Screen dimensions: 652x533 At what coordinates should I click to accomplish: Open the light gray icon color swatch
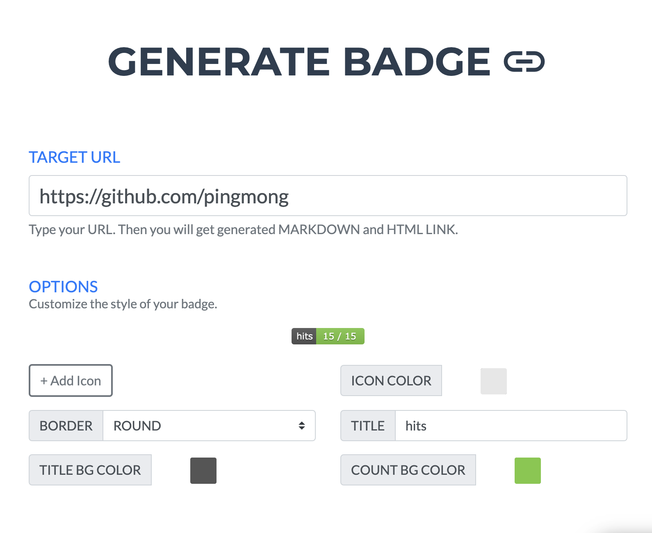(493, 381)
